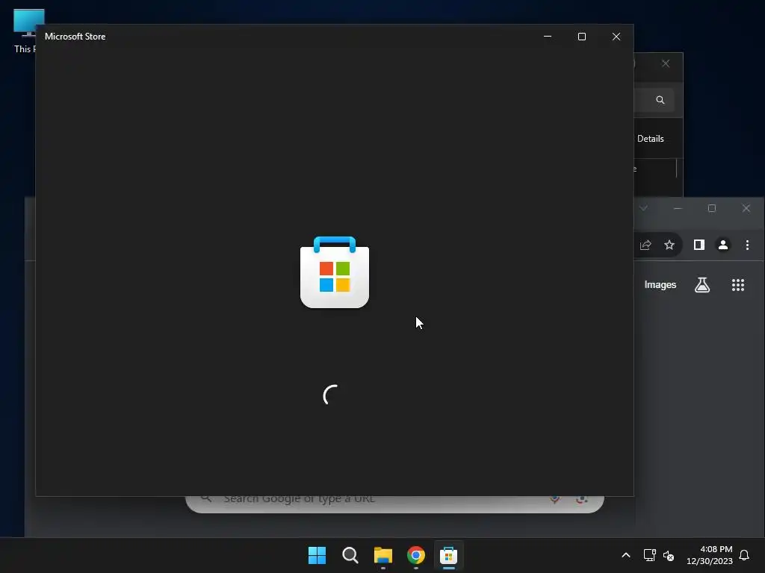Viewport: 765px width, 573px height.
Task: Open Chrome profile avatar
Action: point(723,245)
